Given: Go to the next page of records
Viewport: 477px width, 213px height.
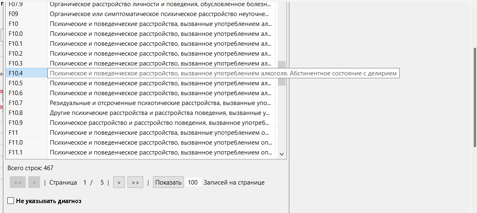Looking at the screenshot, I should pos(119,182).
